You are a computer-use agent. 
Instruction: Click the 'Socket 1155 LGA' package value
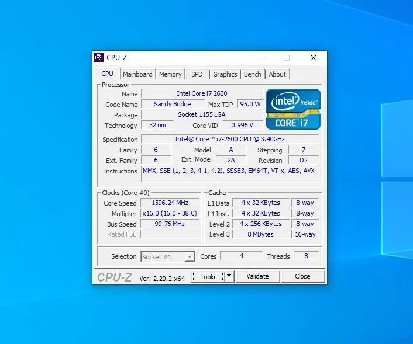202,114
